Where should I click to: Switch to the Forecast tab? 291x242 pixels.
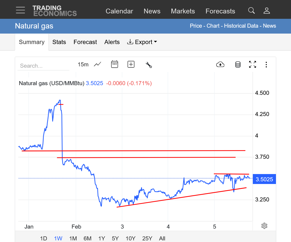tap(85, 42)
